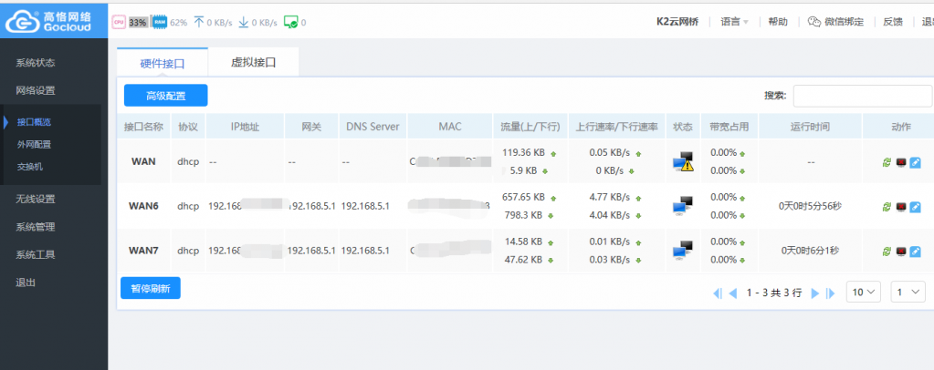Click the 运行时间 column header
Image resolution: width=934 pixels, height=370 pixels.
(810, 127)
